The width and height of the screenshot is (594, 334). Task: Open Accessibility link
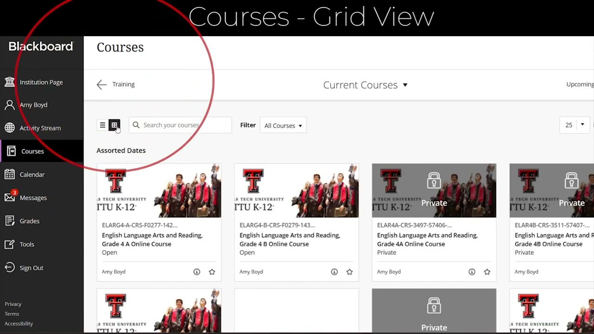(19, 323)
